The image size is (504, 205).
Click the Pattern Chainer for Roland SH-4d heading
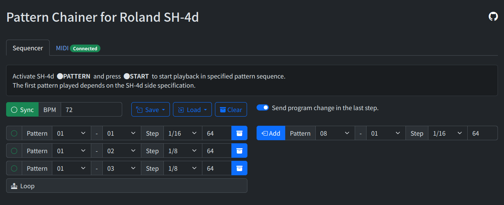(x=102, y=17)
